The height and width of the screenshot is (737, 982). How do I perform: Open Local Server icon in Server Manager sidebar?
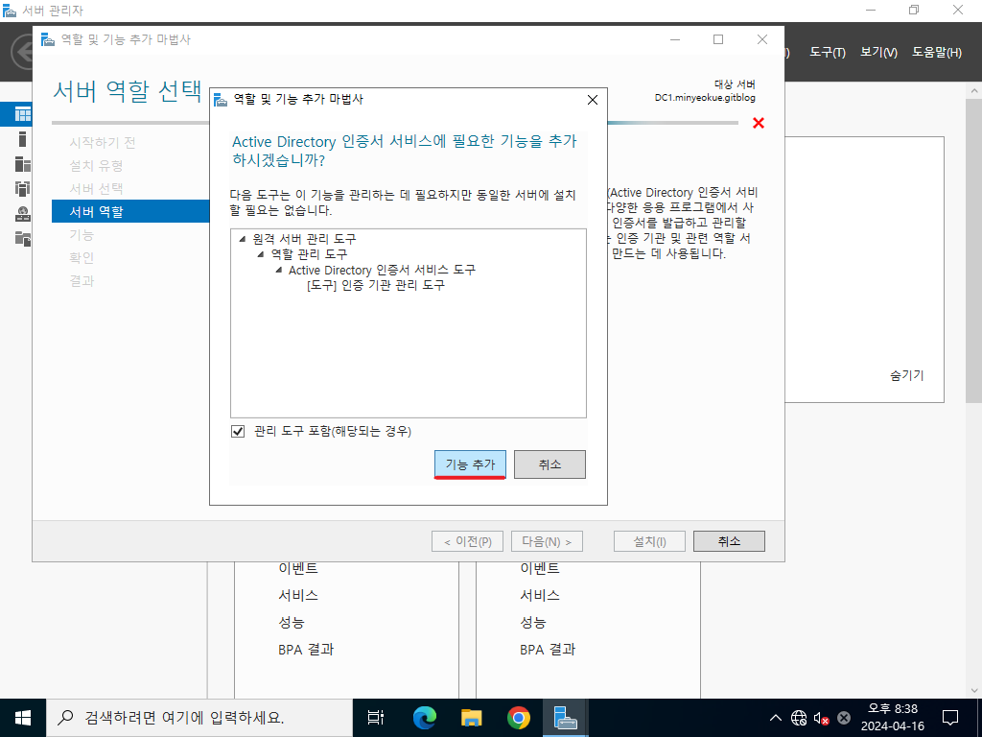[23, 139]
